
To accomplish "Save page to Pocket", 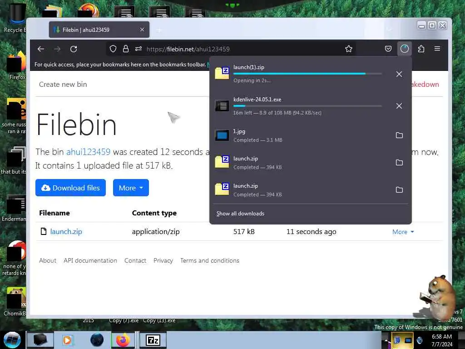I will coord(388,49).
